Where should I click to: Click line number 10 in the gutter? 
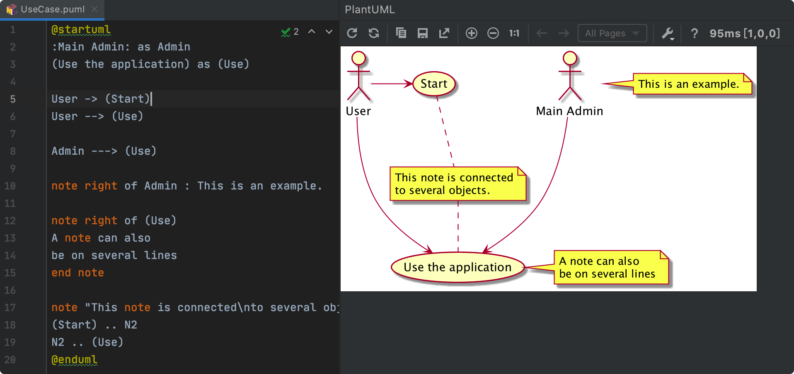click(x=10, y=186)
